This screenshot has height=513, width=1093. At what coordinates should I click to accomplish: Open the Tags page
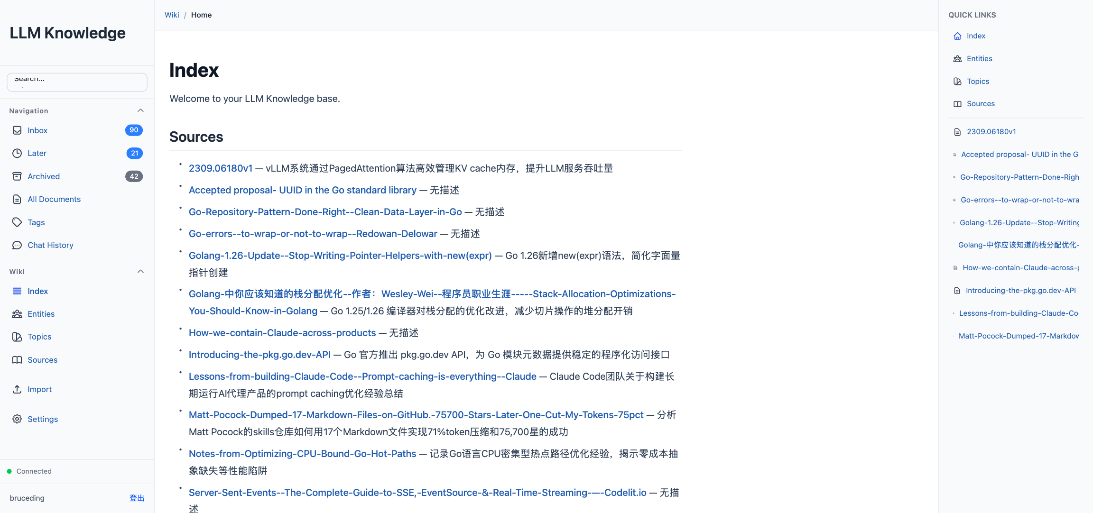[77, 222]
